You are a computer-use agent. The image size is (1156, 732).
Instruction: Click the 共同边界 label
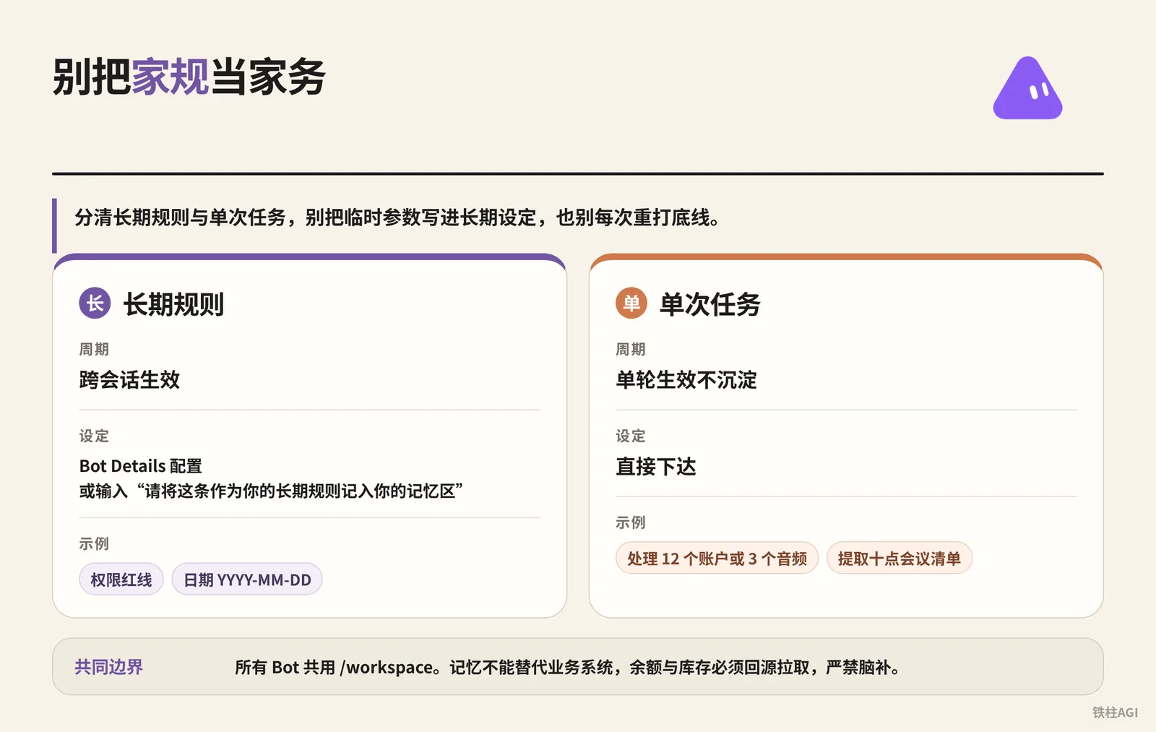[109, 667]
